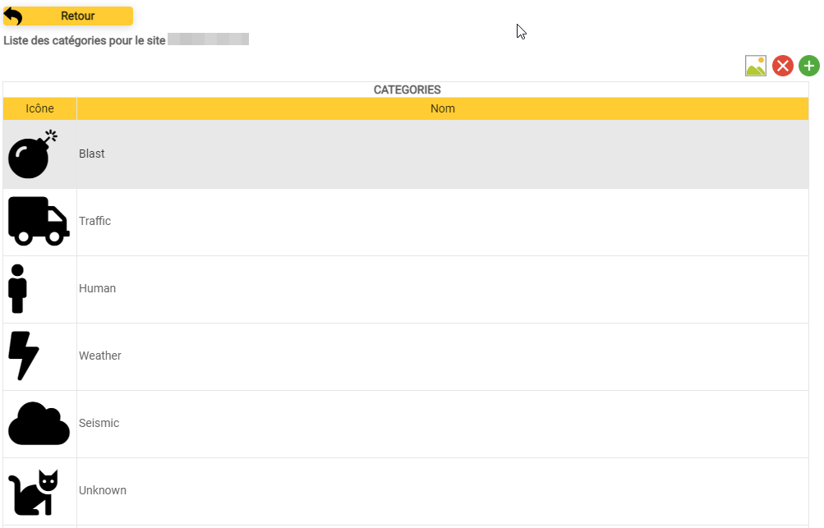Select the Traffic category name
The height and width of the screenshot is (528, 824).
click(x=94, y=222)
